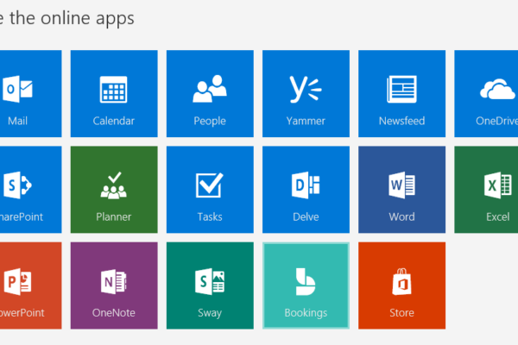Open the Calendar app tile
518x345 pixels.
tap(114, 93)
